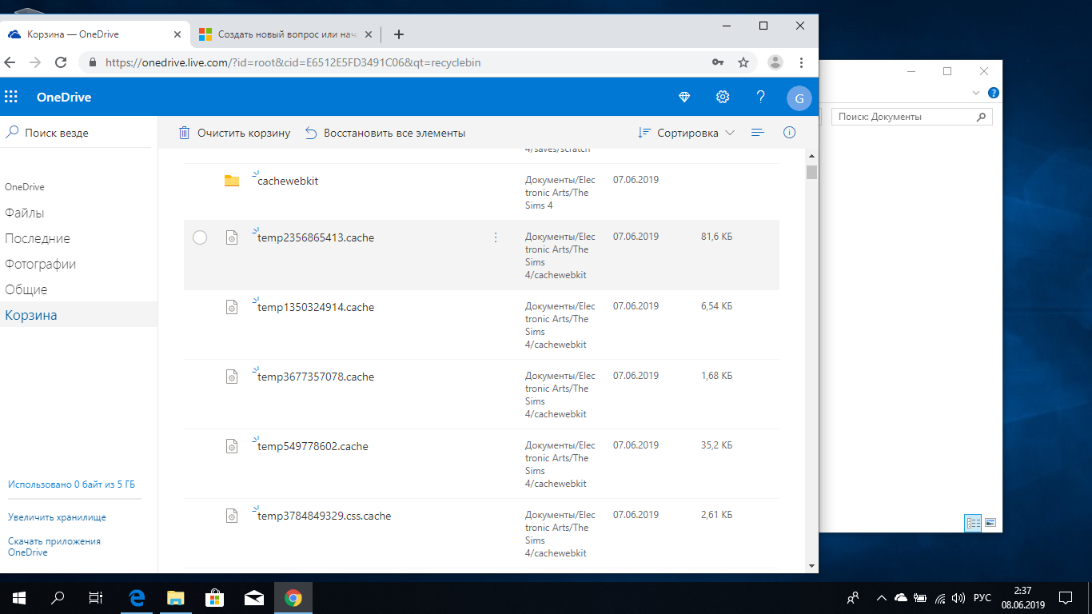Image resolution: width=1092 pixels, height=614 pixels.
Task: Switch Explorer window to details view icon
Action: pos(973,523)
